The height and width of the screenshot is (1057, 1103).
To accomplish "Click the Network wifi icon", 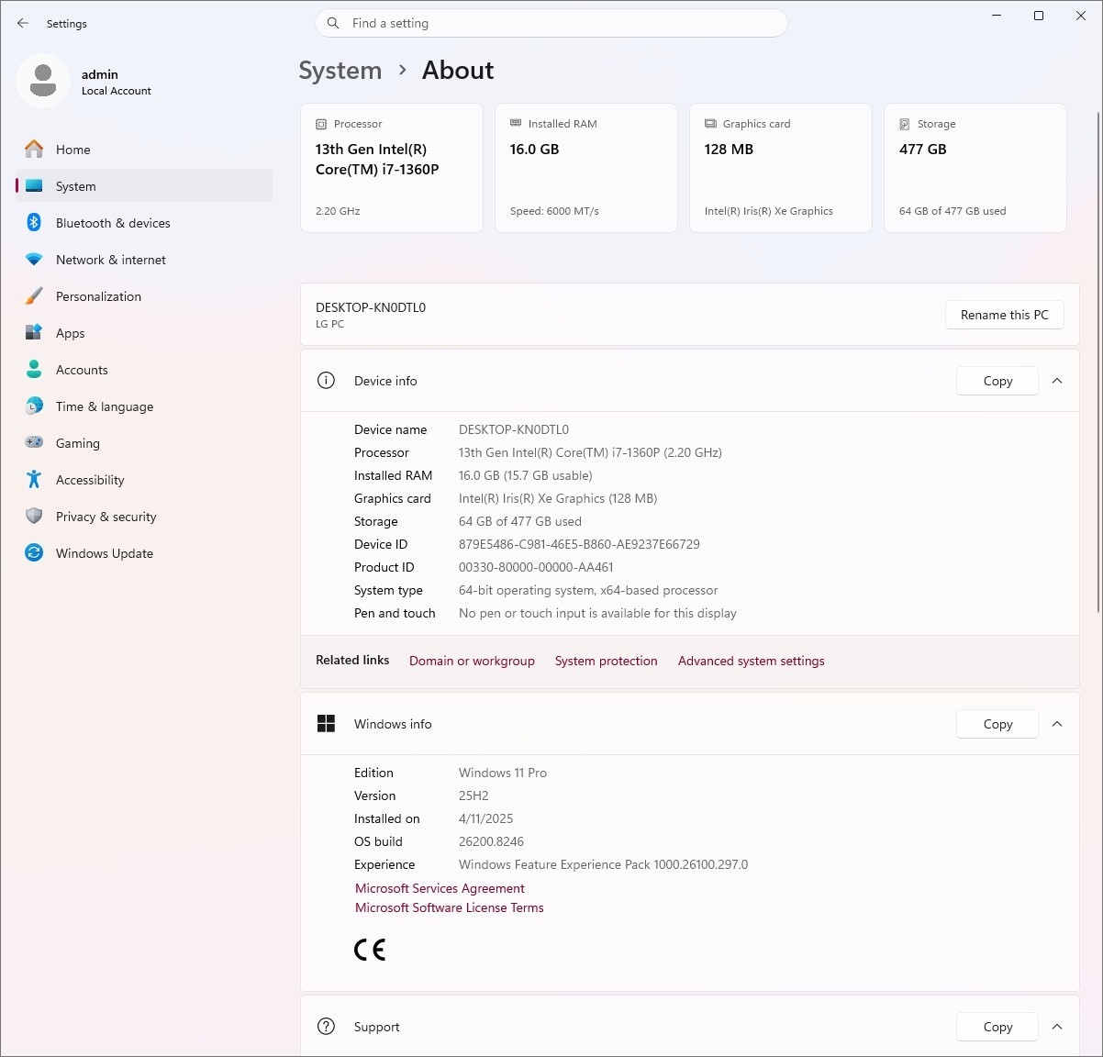I will (34, 260).
